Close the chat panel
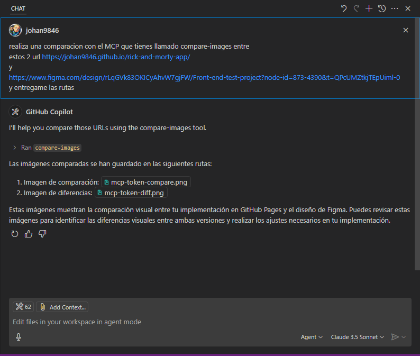420x356 pixels. (408, 8)
